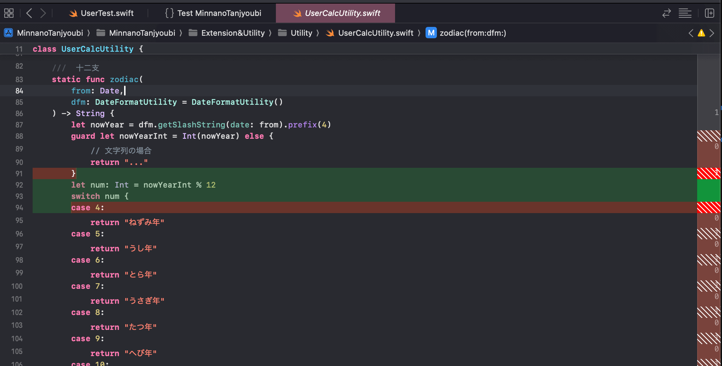Click the prefix call on line 87

[x=302, y=125]
